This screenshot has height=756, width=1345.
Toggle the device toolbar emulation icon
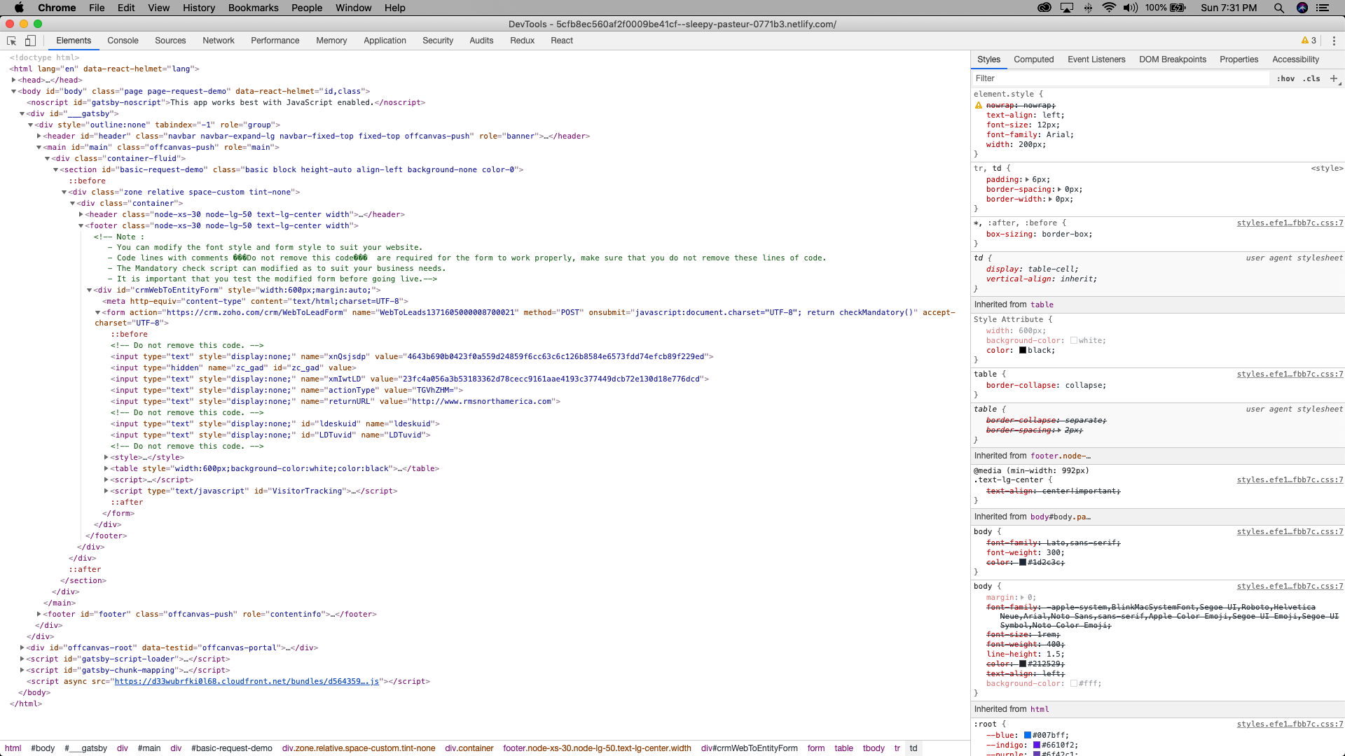[29, 41]
